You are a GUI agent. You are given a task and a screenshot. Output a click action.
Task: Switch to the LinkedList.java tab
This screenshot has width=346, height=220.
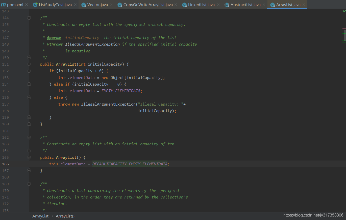click(201, 5)
